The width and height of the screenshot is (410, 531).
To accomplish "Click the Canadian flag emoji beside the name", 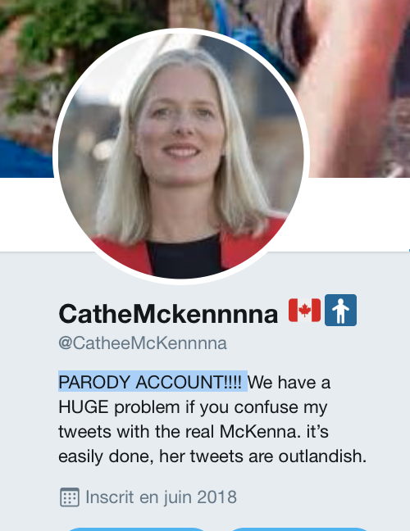I will tap(304, 311).
